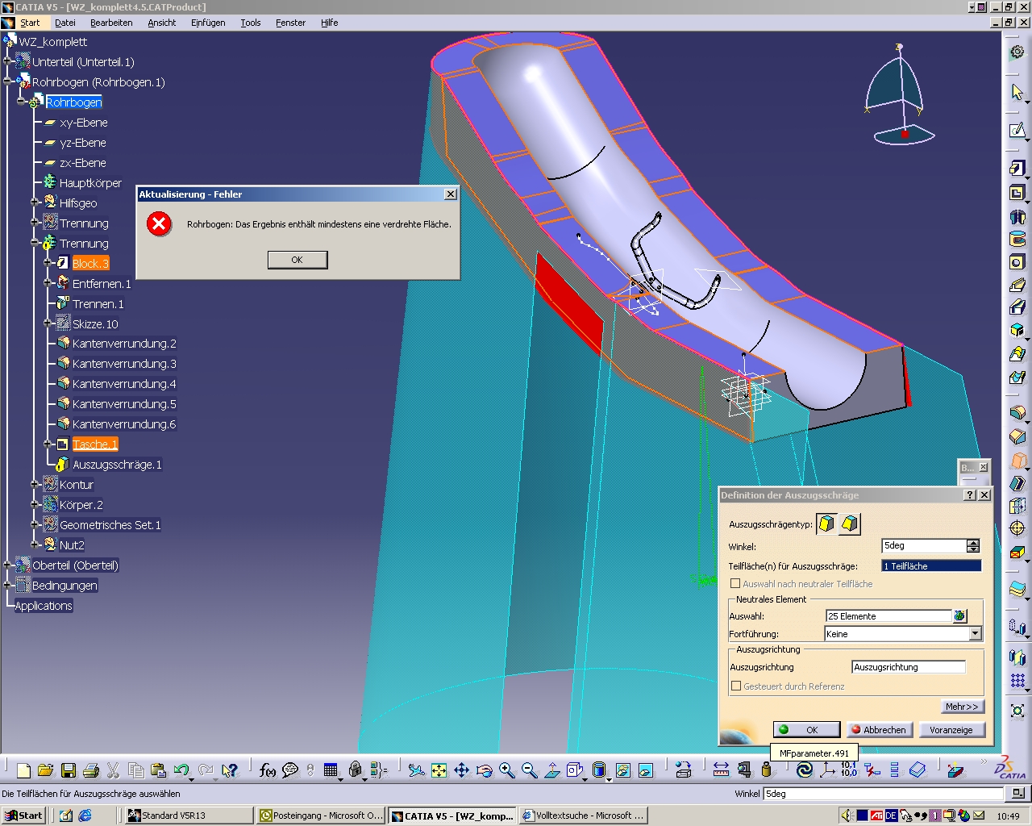Click the Zoom Out magnifier icon
This screenshot has width=1032, height=826.
point(529,770)
